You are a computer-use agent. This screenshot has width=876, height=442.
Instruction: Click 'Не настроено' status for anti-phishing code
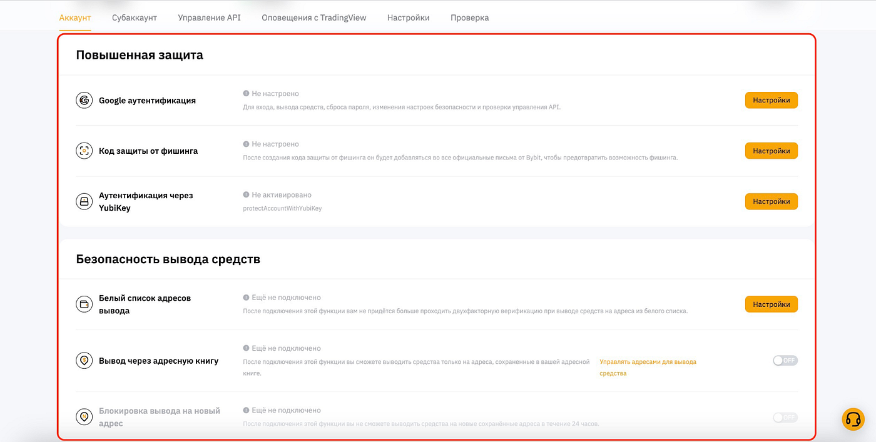(x=275, y=144)
